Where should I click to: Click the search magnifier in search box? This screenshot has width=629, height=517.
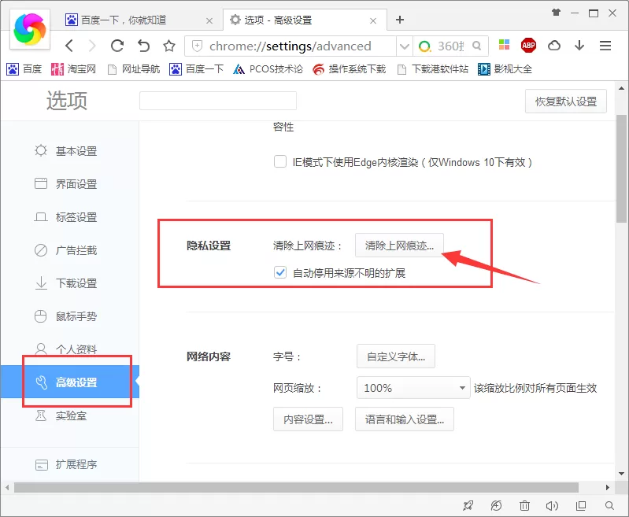476,46
